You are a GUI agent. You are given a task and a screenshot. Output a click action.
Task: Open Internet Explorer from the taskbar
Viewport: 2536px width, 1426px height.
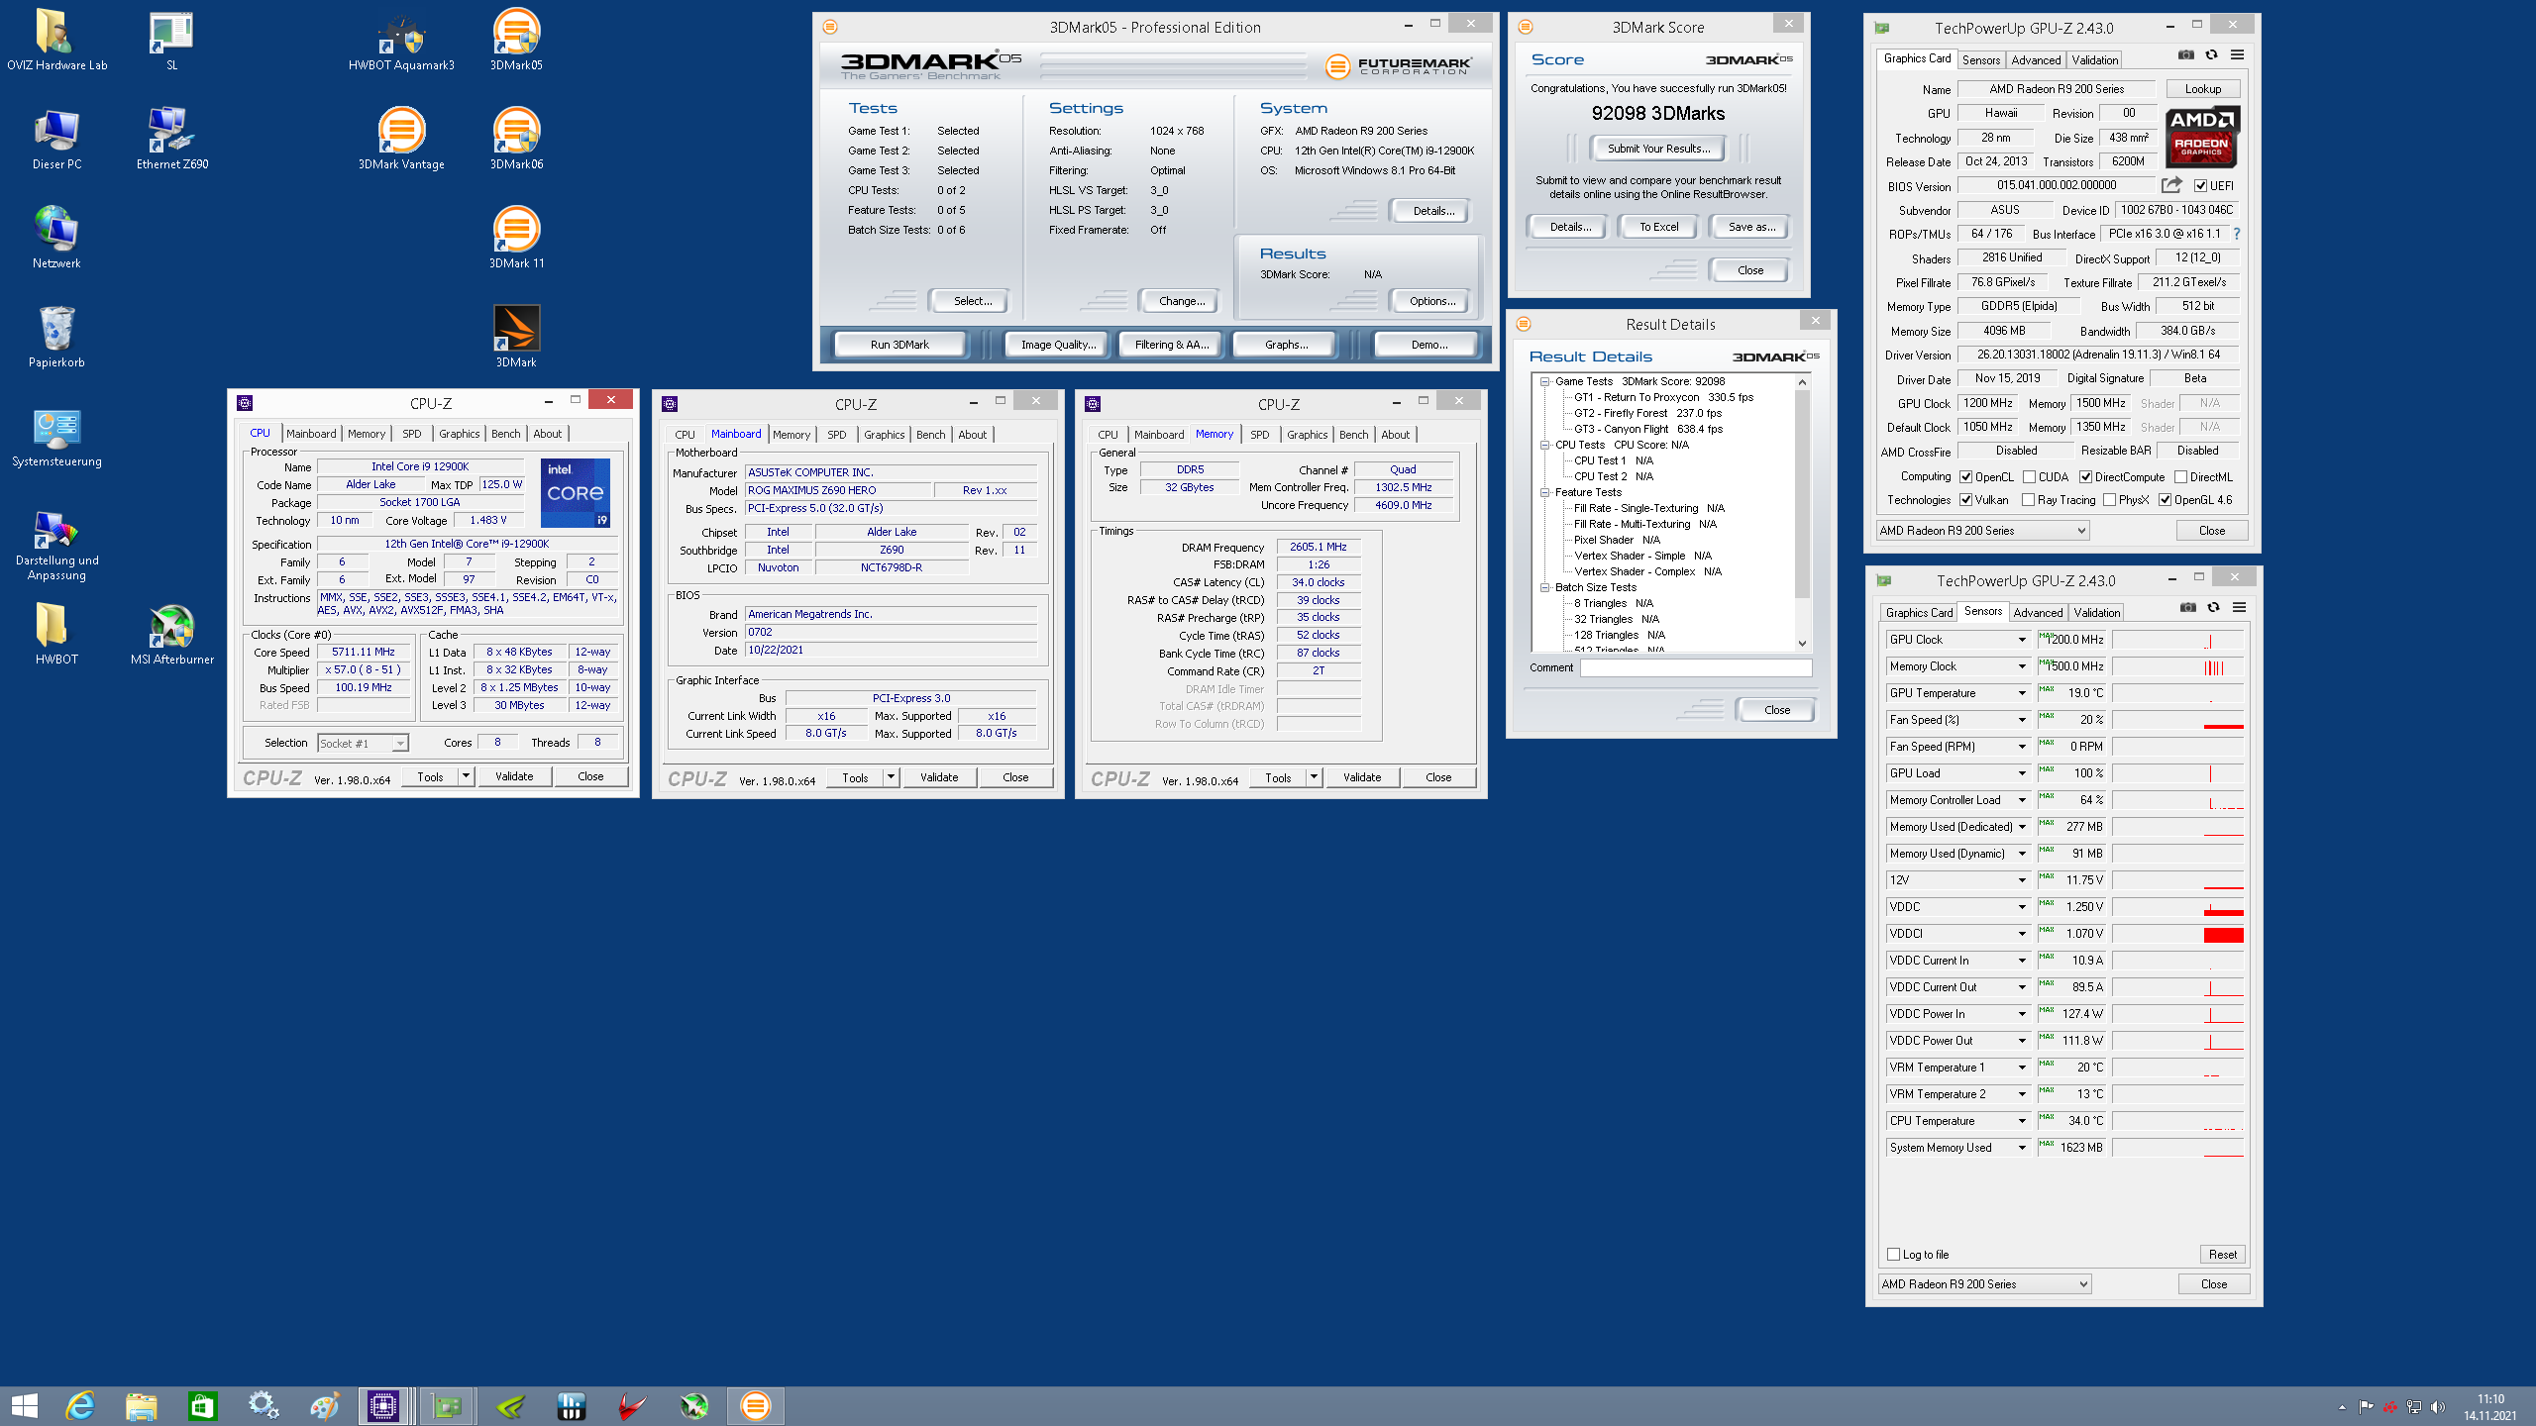click(80, 1405)
